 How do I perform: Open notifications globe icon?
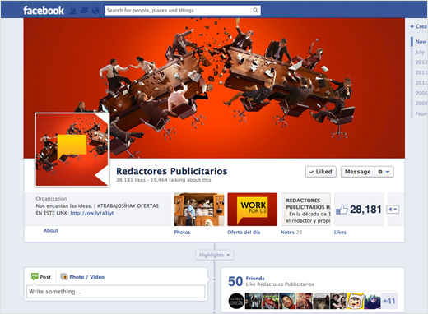pyautogui.click(x=95, y=11)
